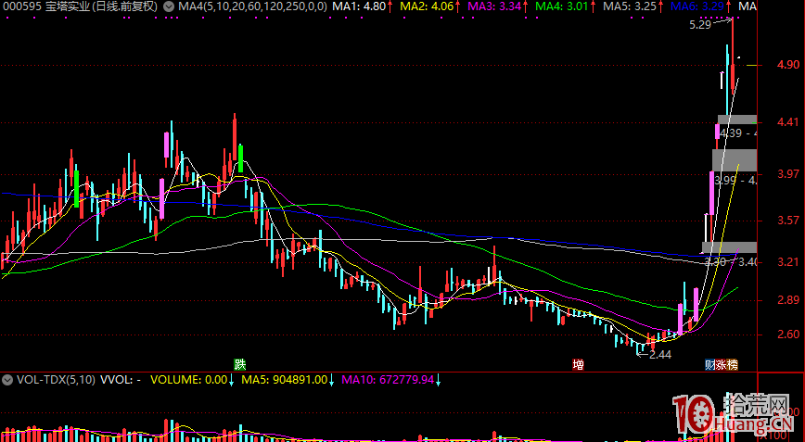Select the MA5: 3.25 value
Screen dimensions: 805x442
click(630, 6)
